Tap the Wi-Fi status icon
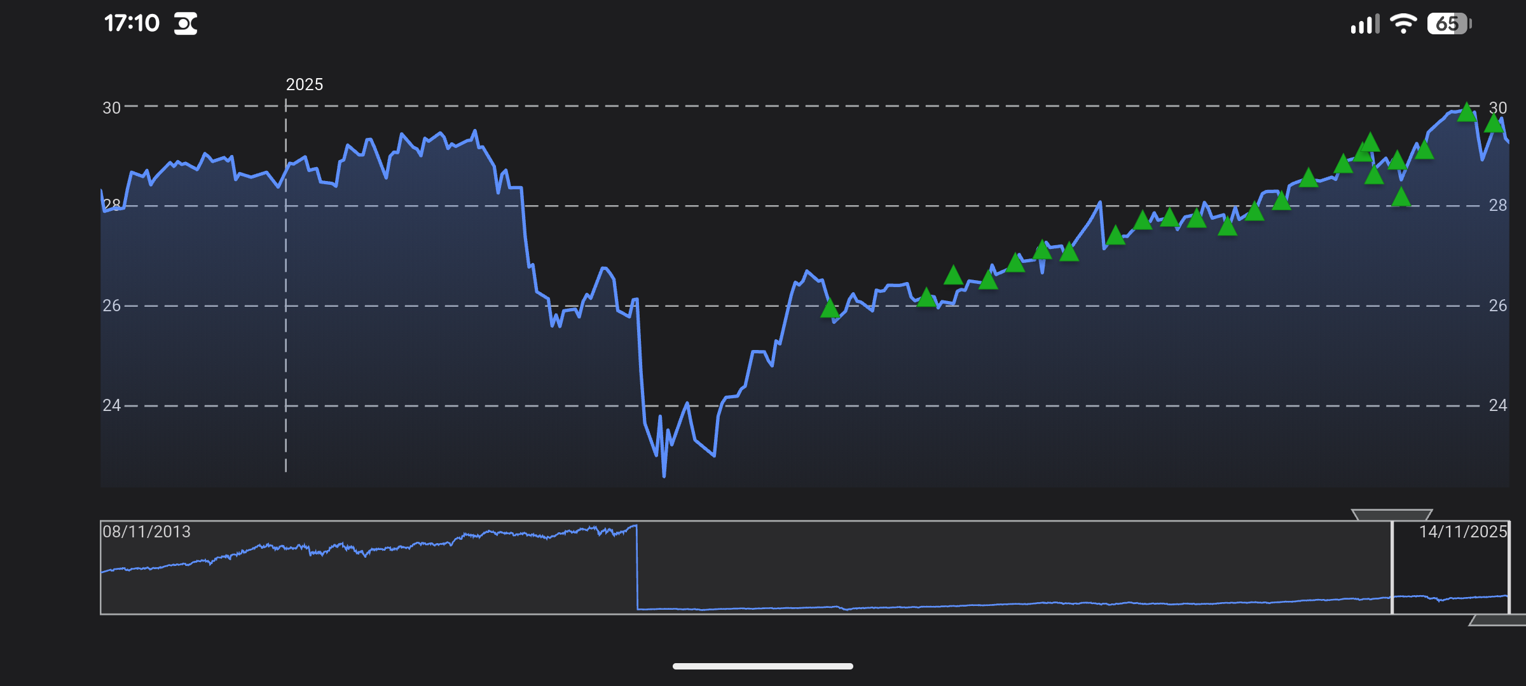The height and width of the screenshot is (686, 1526). coord(1403,24)
